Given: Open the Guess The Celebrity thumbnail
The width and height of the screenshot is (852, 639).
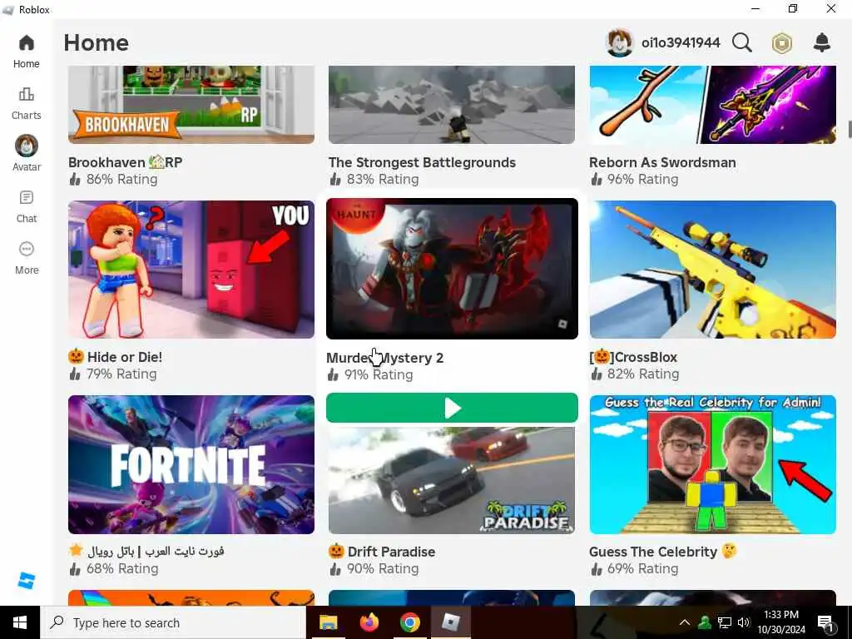Looking at the screenshot, I should pos(712,464).
